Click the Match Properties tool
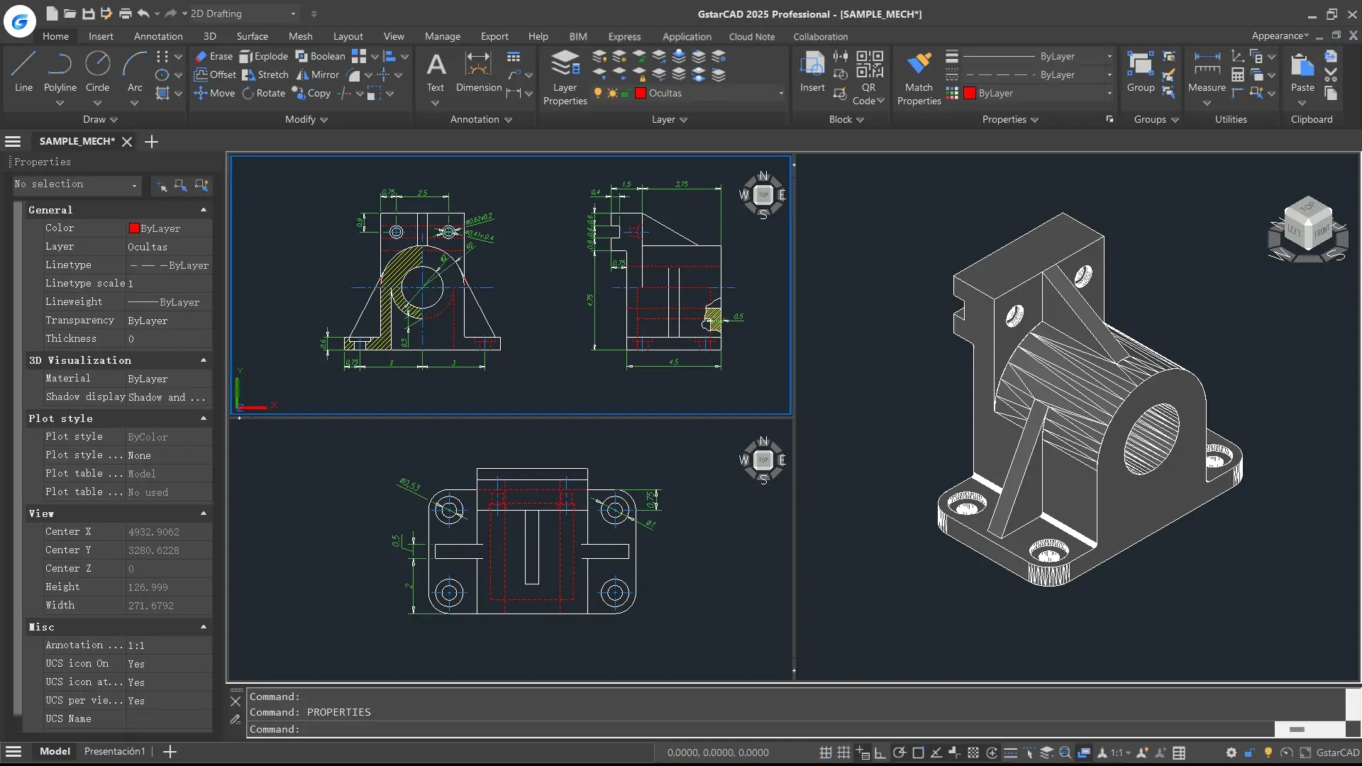The height and width of the screenshot is (766, 1362). pyautogui.click(x=918, y=74)
